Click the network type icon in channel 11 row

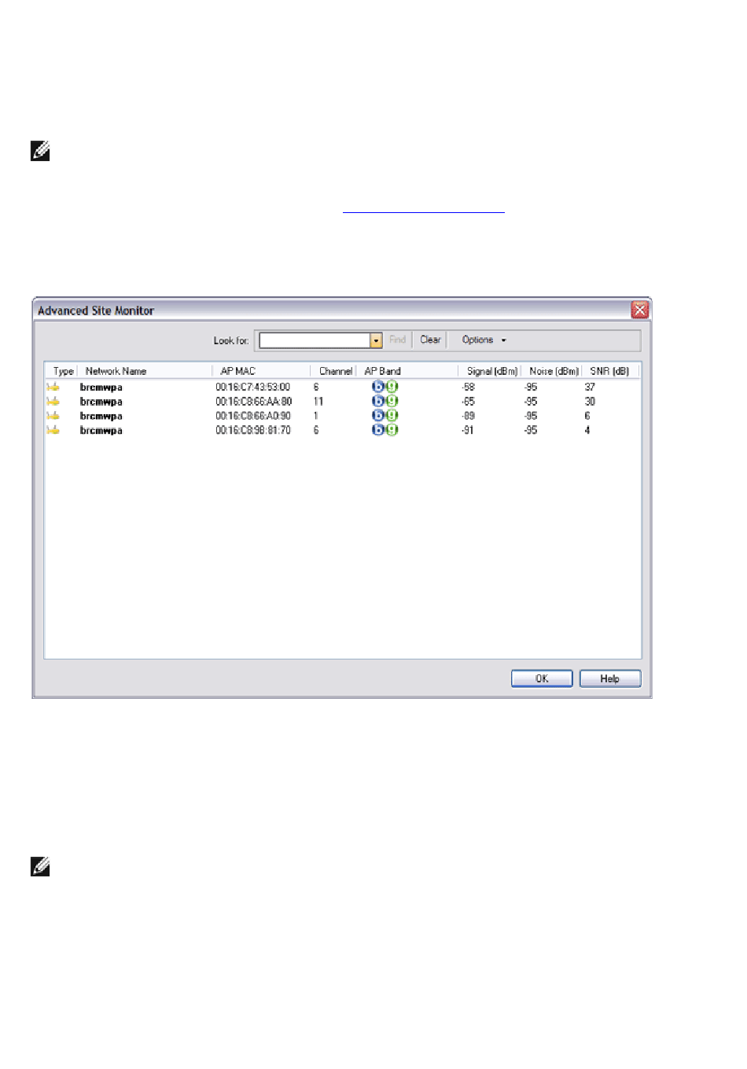point(53,402)
